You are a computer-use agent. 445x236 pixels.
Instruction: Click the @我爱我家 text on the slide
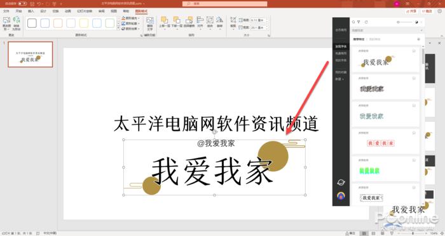click(x=216, y=143)
